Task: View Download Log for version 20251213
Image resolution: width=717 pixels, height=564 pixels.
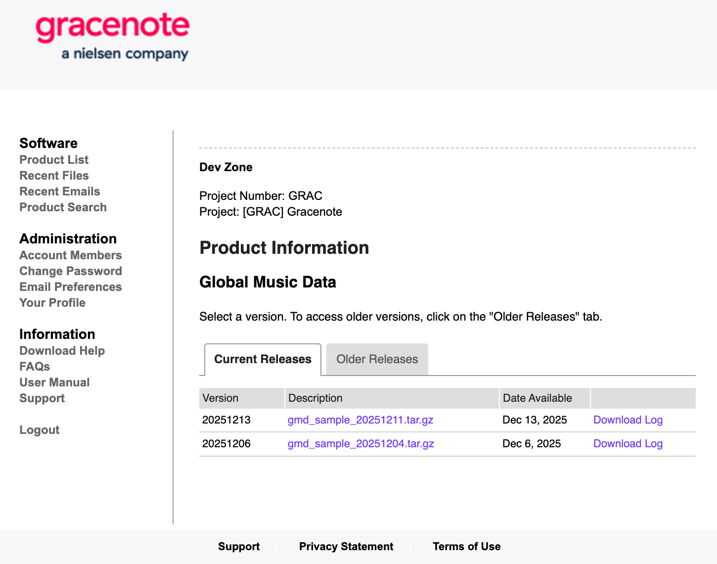Action: 627,420
